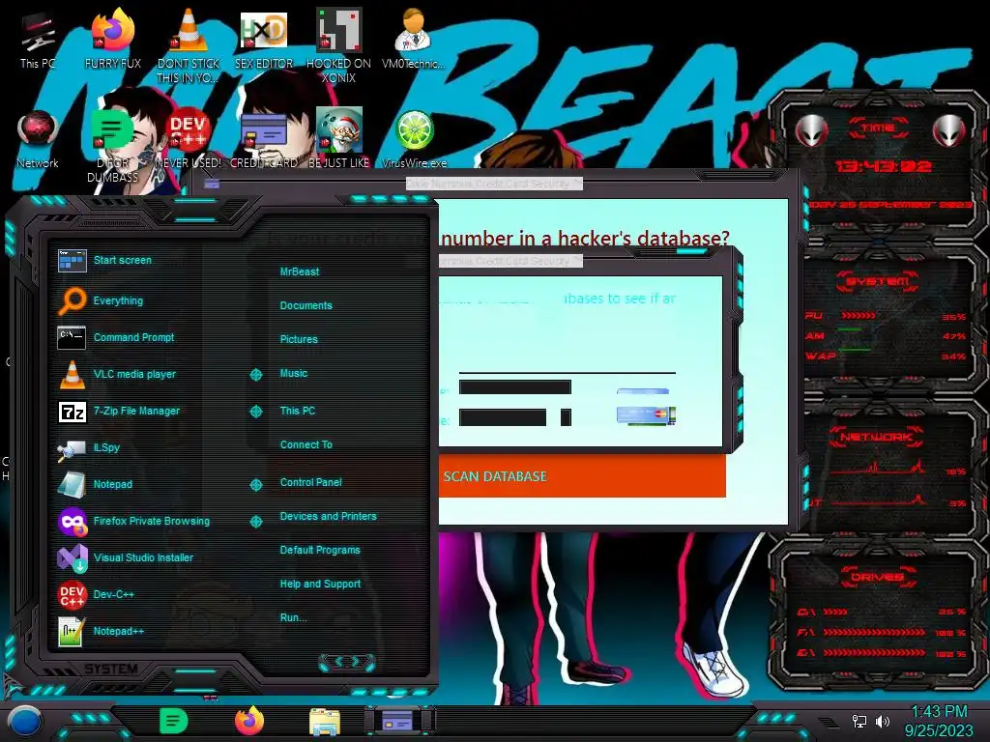Click the Start orb on the taskbar
Screen dimensions: 990x742
(25, 722)
